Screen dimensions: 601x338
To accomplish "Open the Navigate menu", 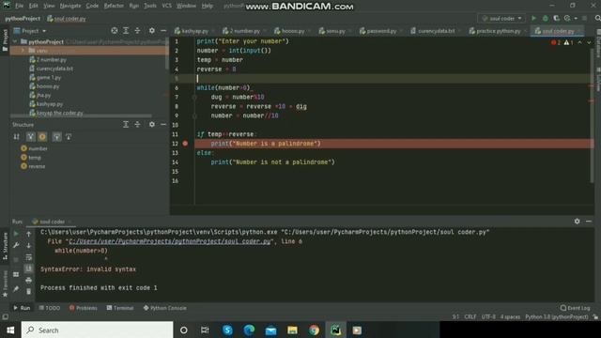I will [x=70, y=6].
